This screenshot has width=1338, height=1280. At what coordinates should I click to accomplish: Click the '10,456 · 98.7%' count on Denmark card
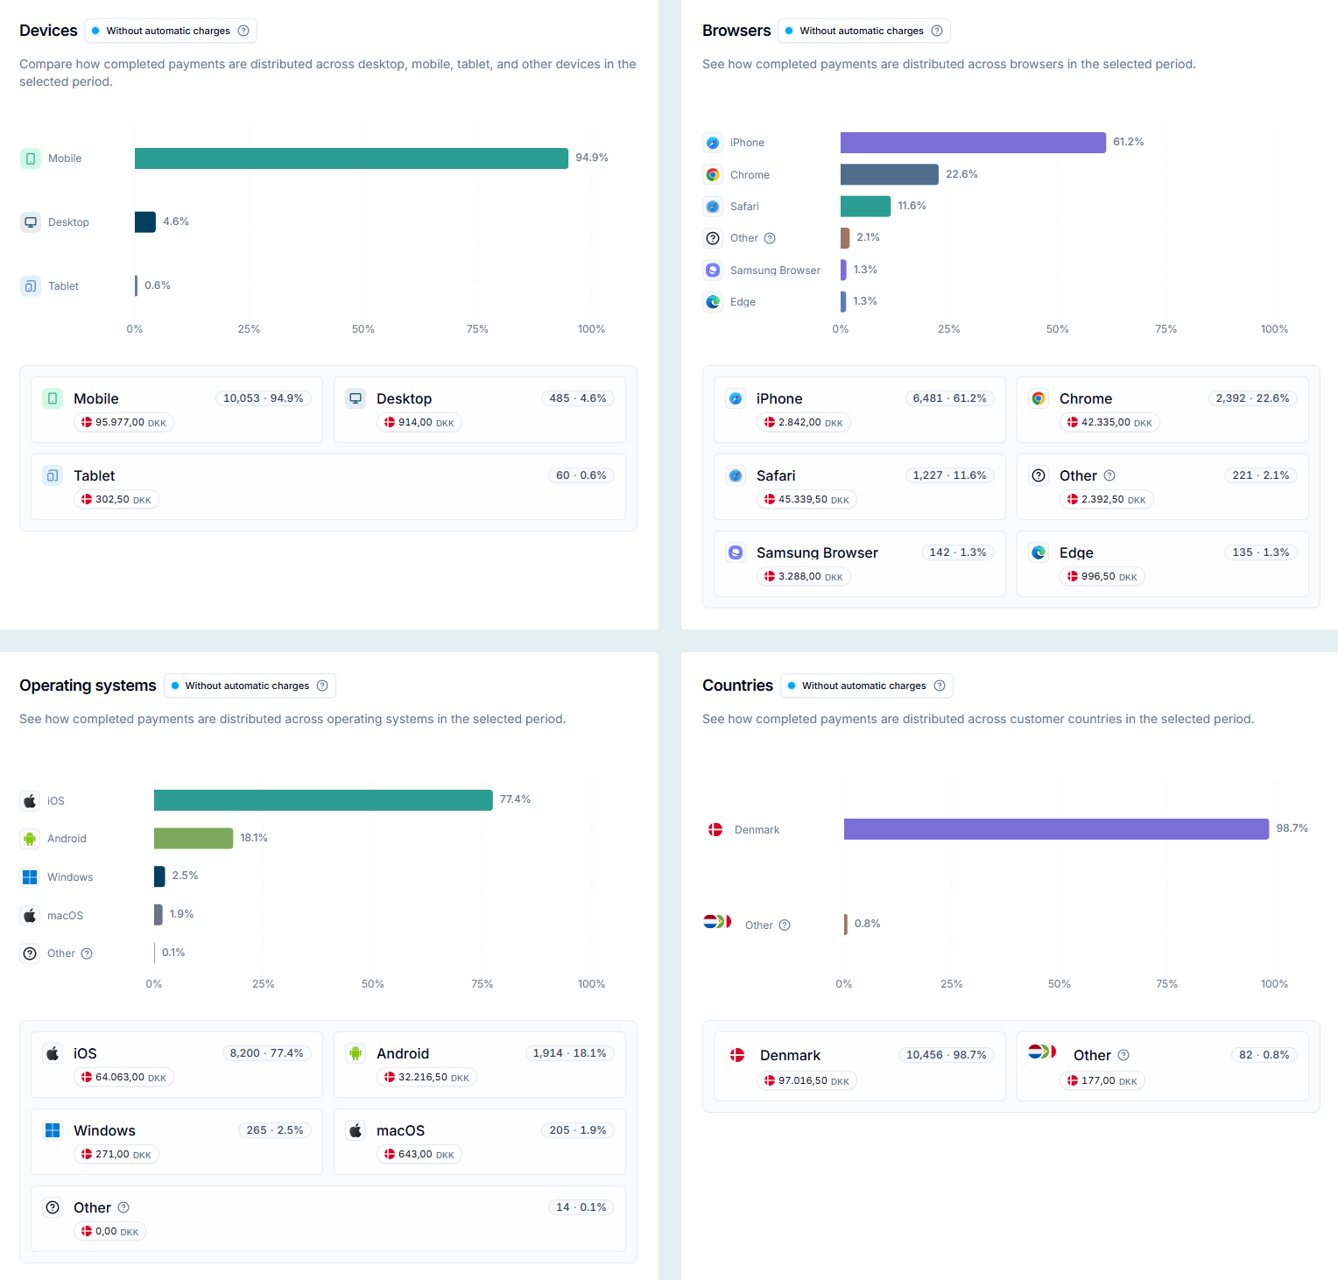pos(947,1055)
